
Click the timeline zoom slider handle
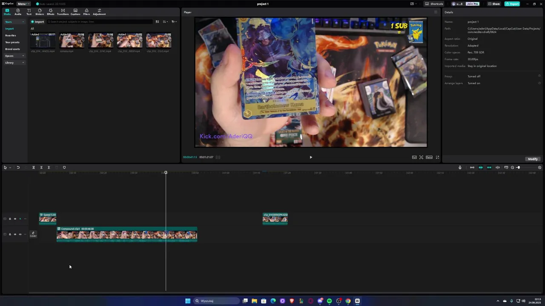click(518, 167)
